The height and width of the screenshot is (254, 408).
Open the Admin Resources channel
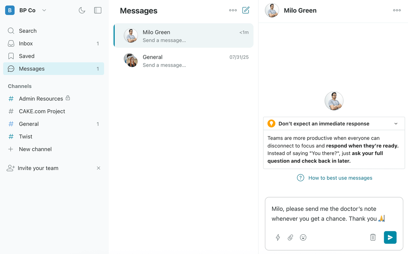(41, 99)
